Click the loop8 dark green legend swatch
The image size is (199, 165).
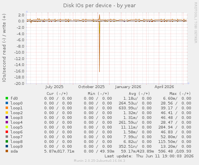(x=7, y=141)
